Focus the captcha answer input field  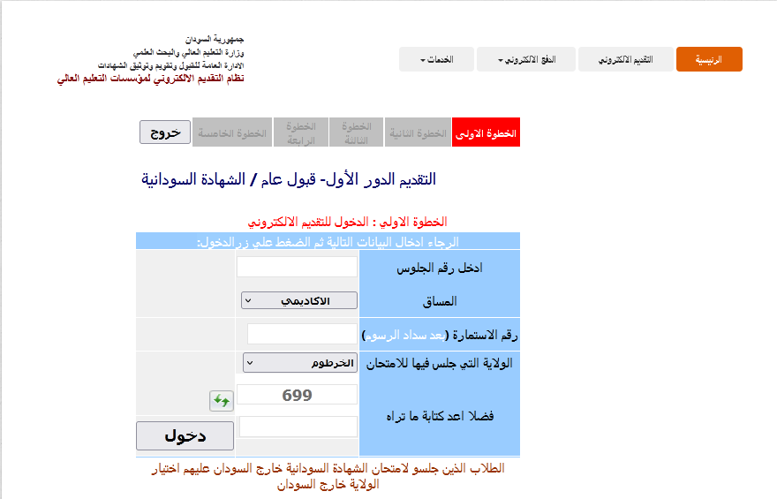click(x=298, y=427)
